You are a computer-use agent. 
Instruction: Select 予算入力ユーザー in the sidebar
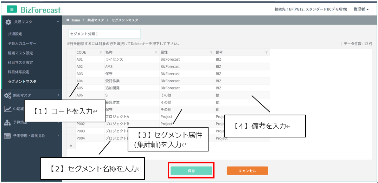tap(22, 43)
